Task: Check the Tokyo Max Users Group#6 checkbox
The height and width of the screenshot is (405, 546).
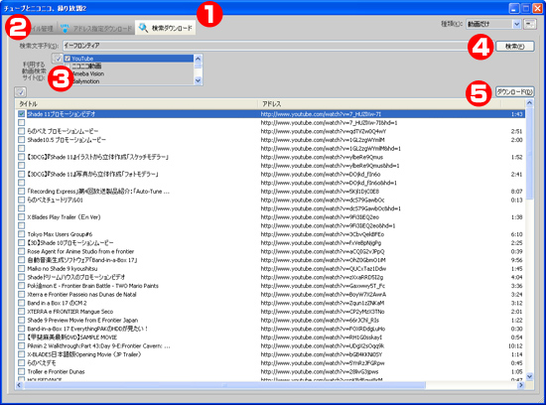Action: pos(22,234)
